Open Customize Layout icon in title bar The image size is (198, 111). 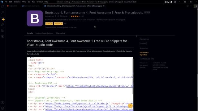175,2
